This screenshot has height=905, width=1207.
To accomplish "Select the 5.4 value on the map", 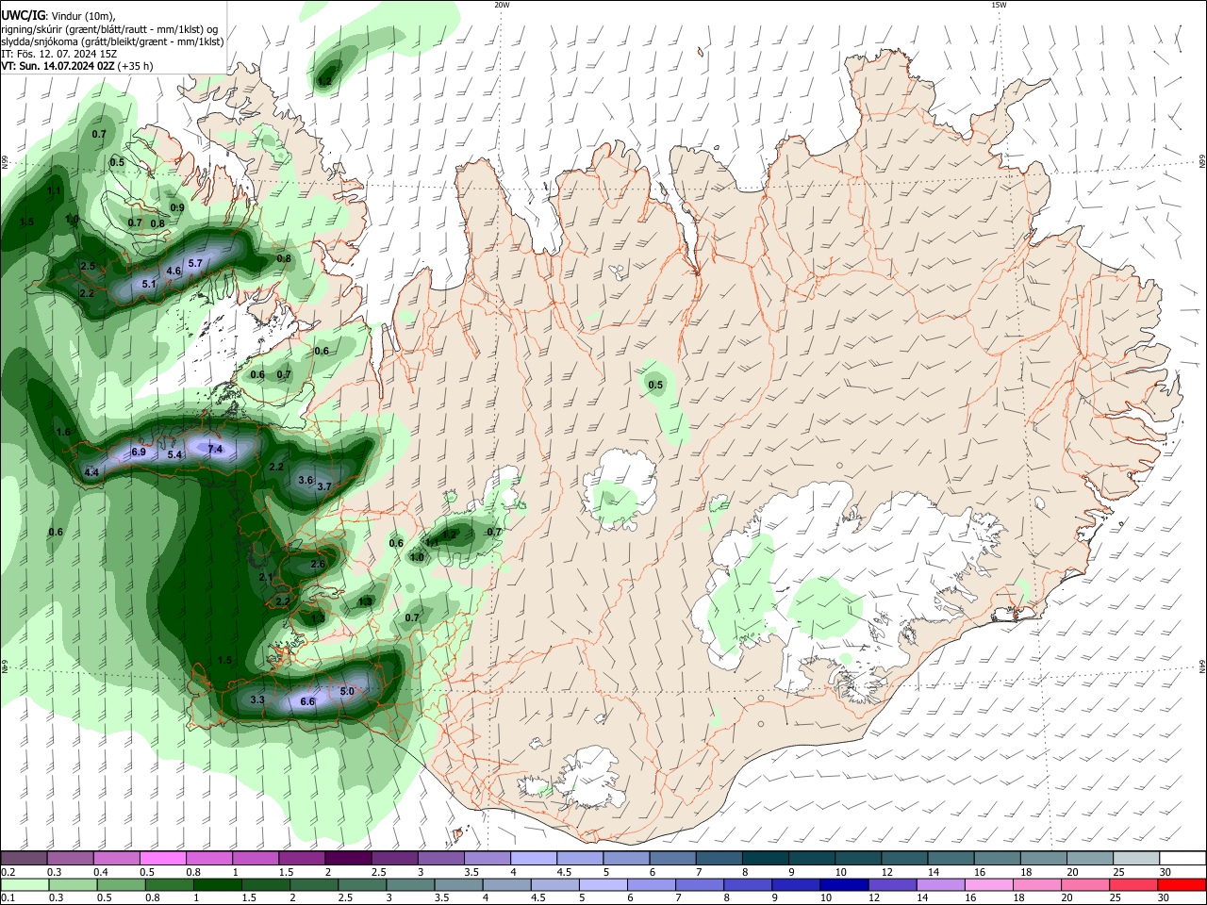I will click(x=174, y=455).
